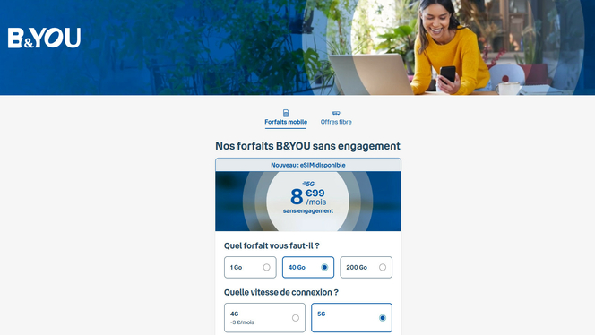Click the 5G badge above the price
This screenshot has height=335, width=595.
tap(308, 184)
